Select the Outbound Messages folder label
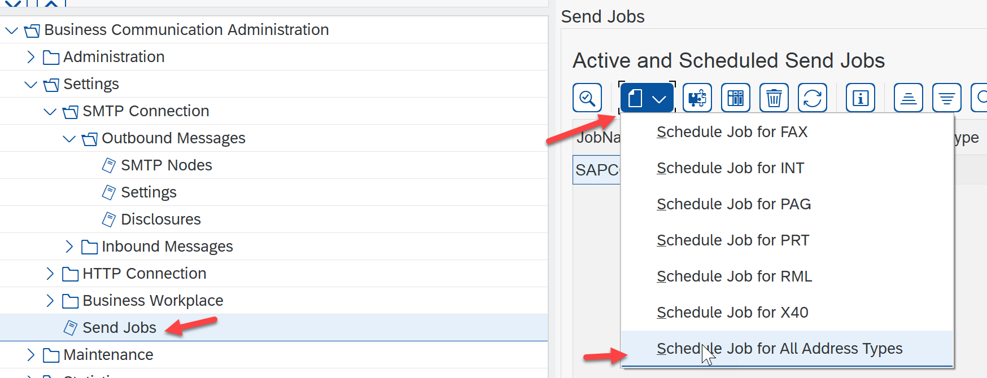 [x=173, y=138]
